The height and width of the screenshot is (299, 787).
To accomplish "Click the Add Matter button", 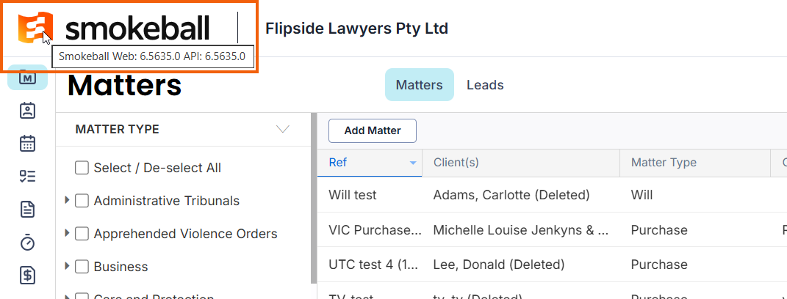I will pyautogui.click(x=373, y=130).
